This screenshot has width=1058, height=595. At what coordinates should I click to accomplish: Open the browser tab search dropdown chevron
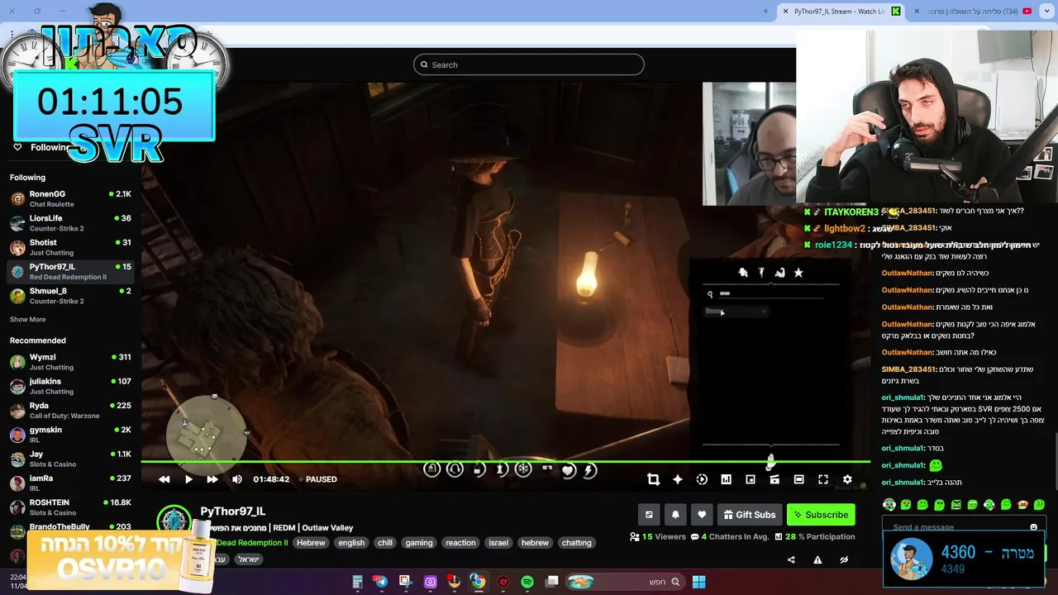pos(1046,12)
